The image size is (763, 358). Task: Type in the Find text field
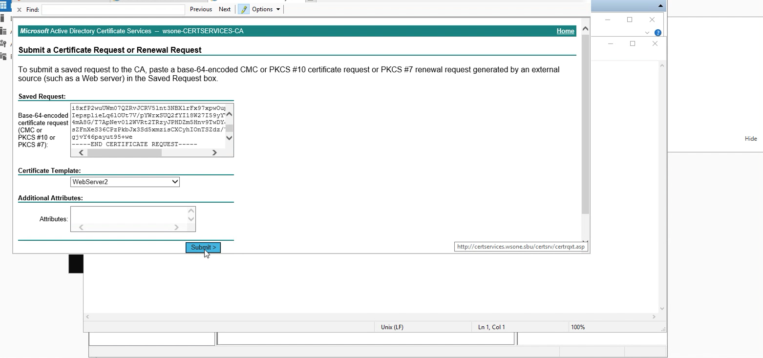113,10
